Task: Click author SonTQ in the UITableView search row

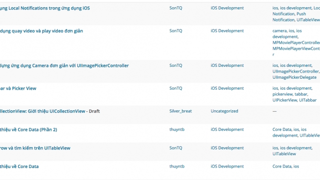Action: (176, 148)
